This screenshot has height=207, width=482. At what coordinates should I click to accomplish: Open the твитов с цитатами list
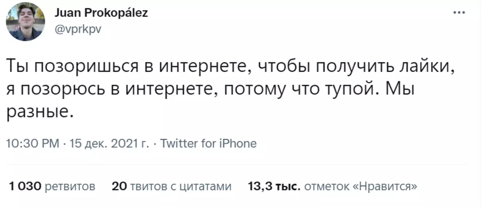(x=180, y=186)
